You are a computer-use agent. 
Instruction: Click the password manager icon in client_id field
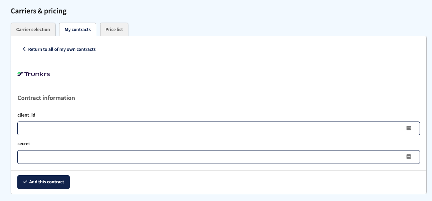point(409,128)
